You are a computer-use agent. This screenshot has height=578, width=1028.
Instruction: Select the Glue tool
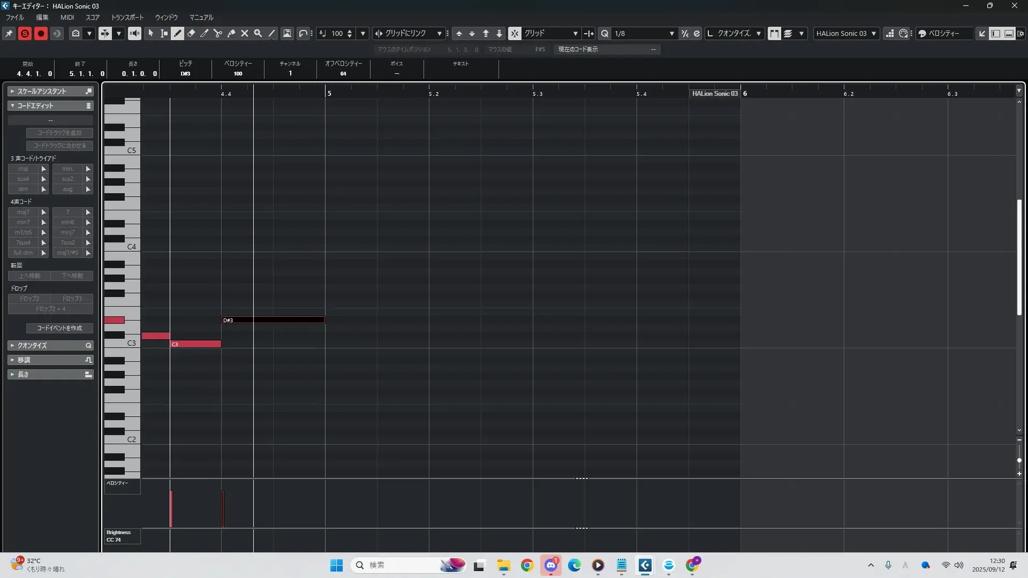point(231,33)
